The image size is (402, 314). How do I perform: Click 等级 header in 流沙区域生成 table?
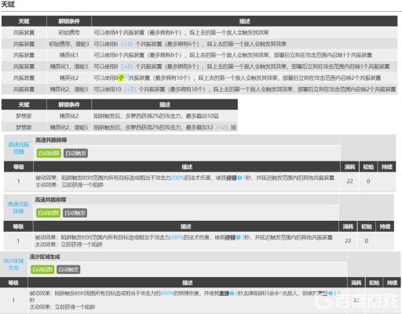pos(13,283)
